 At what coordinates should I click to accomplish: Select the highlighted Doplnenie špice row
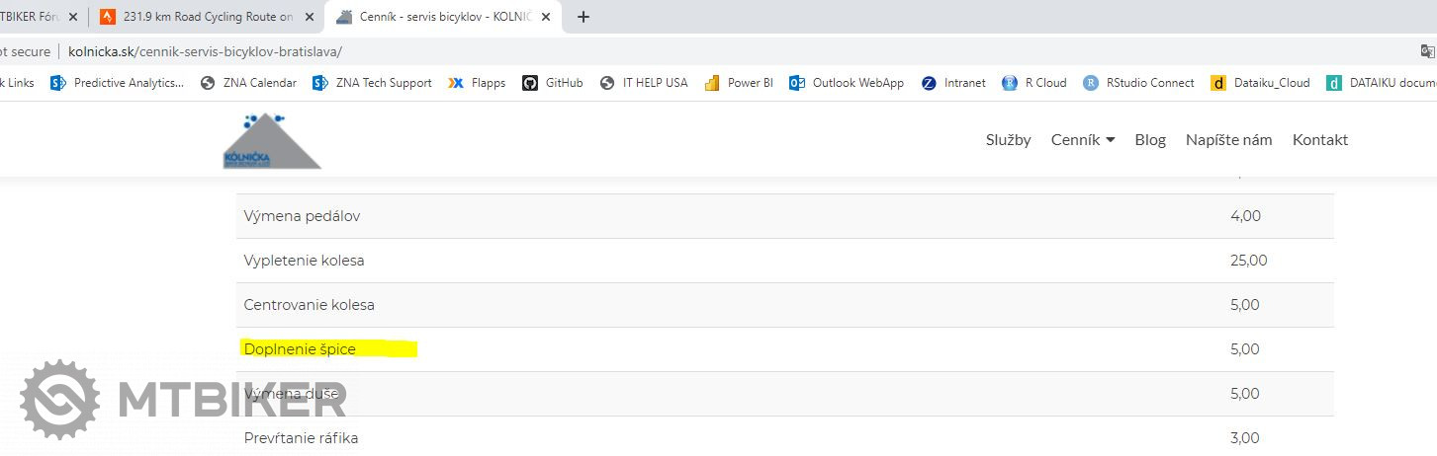click(300, 349)
